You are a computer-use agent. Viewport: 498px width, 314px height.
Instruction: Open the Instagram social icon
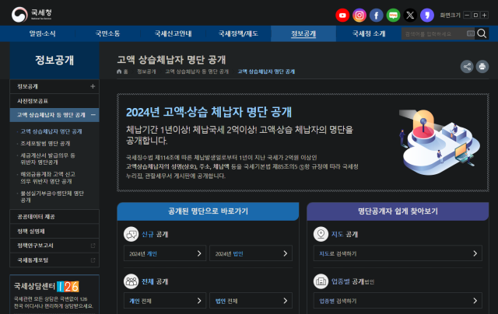(x=359, y=16)
